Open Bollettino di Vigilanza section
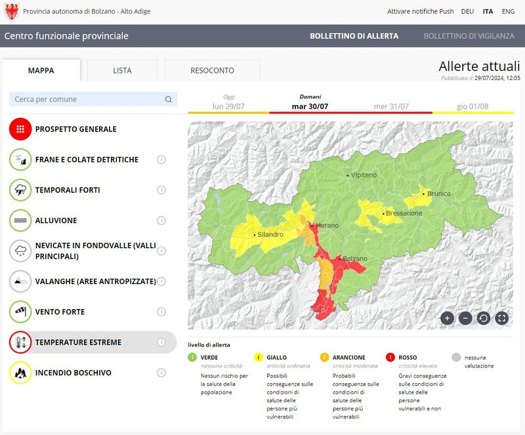This screenshot has width=525, height=435. 469,36
